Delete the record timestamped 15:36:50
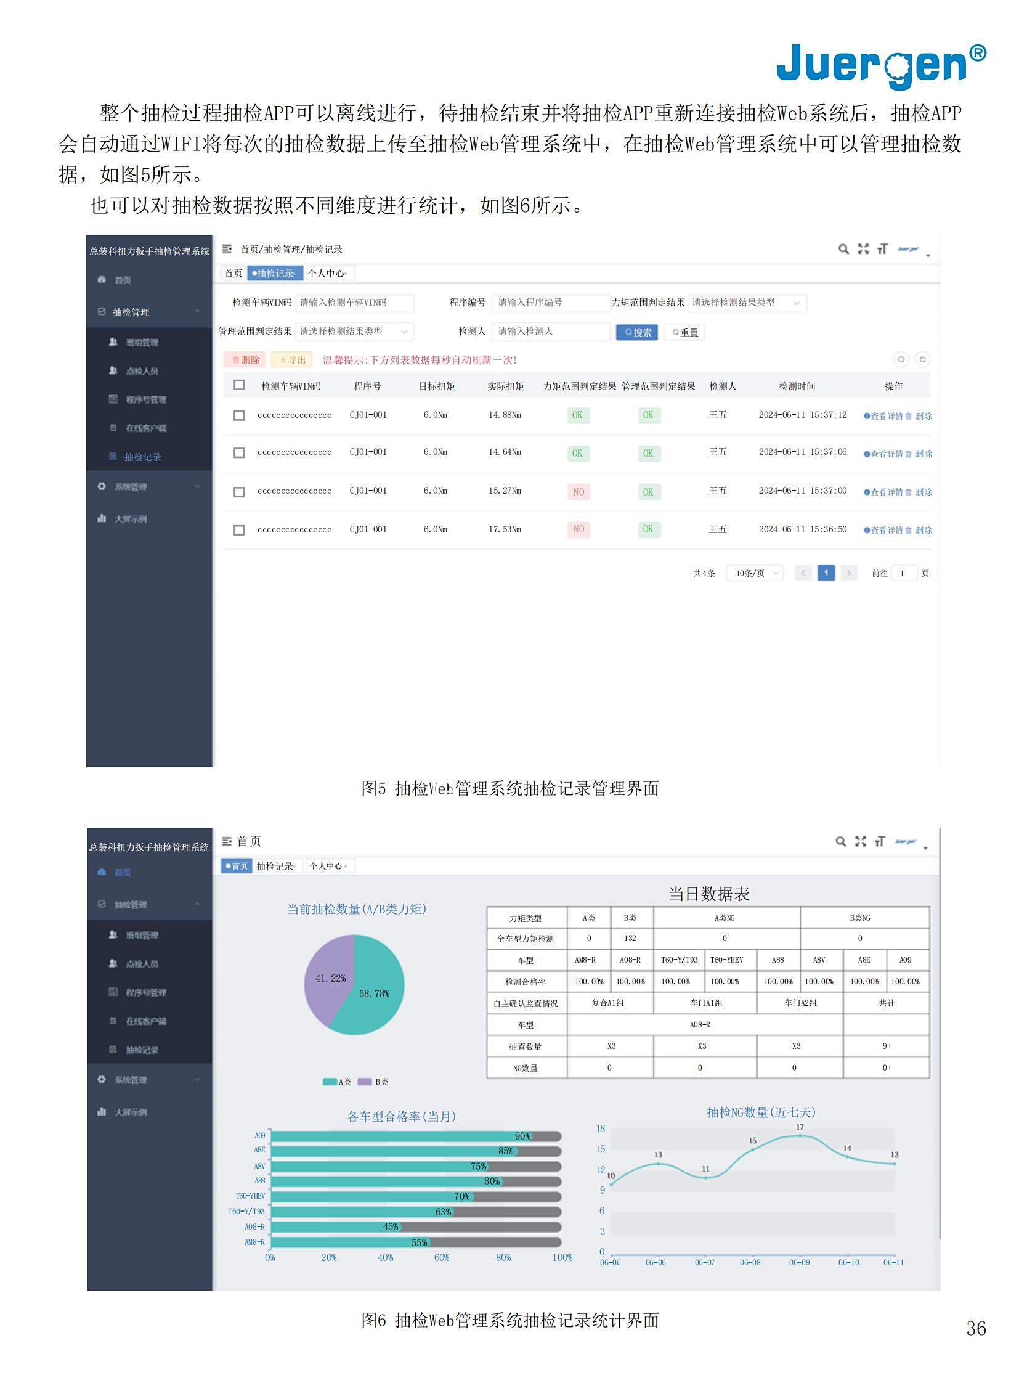Viewport: 1019px width, 1383px height. pyautogui.click(x=923, y=530)
